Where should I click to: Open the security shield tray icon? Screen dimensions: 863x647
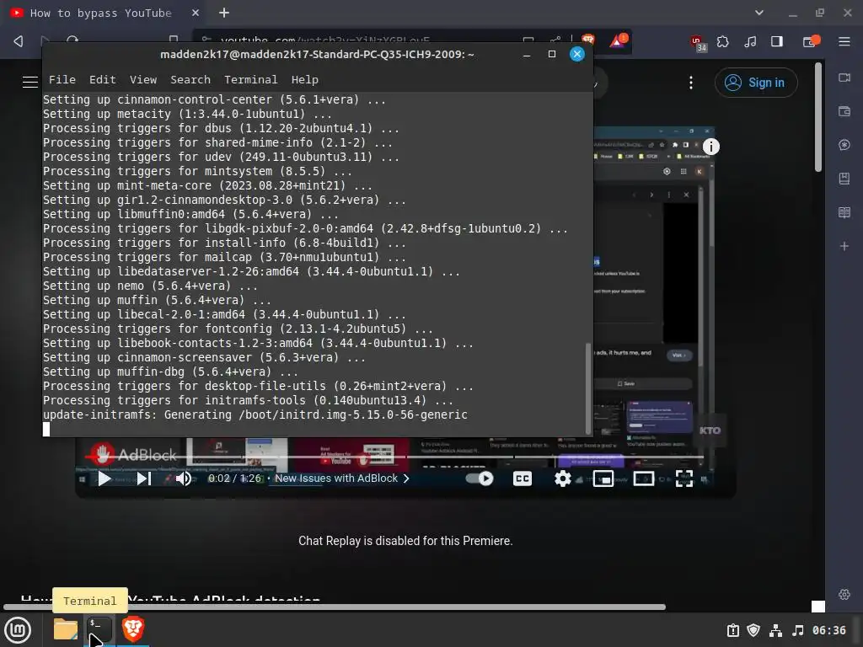click(x=753, y=630)
